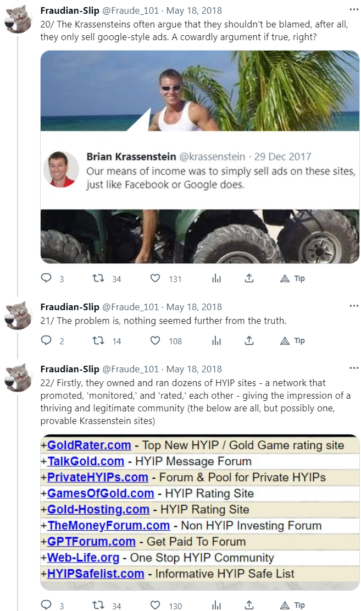Screen dimensions: 361x611
Task: View analytics for tweet 20/
Action: coord(216,278)
